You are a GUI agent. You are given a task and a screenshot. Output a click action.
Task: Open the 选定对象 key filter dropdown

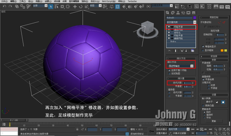[x=188, y=129]
